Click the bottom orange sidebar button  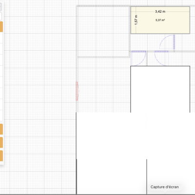tap(1, 156)
